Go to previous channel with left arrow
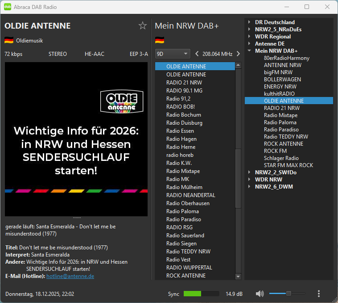This screenshot has height=303, width=338. click(x=197, y=54)
